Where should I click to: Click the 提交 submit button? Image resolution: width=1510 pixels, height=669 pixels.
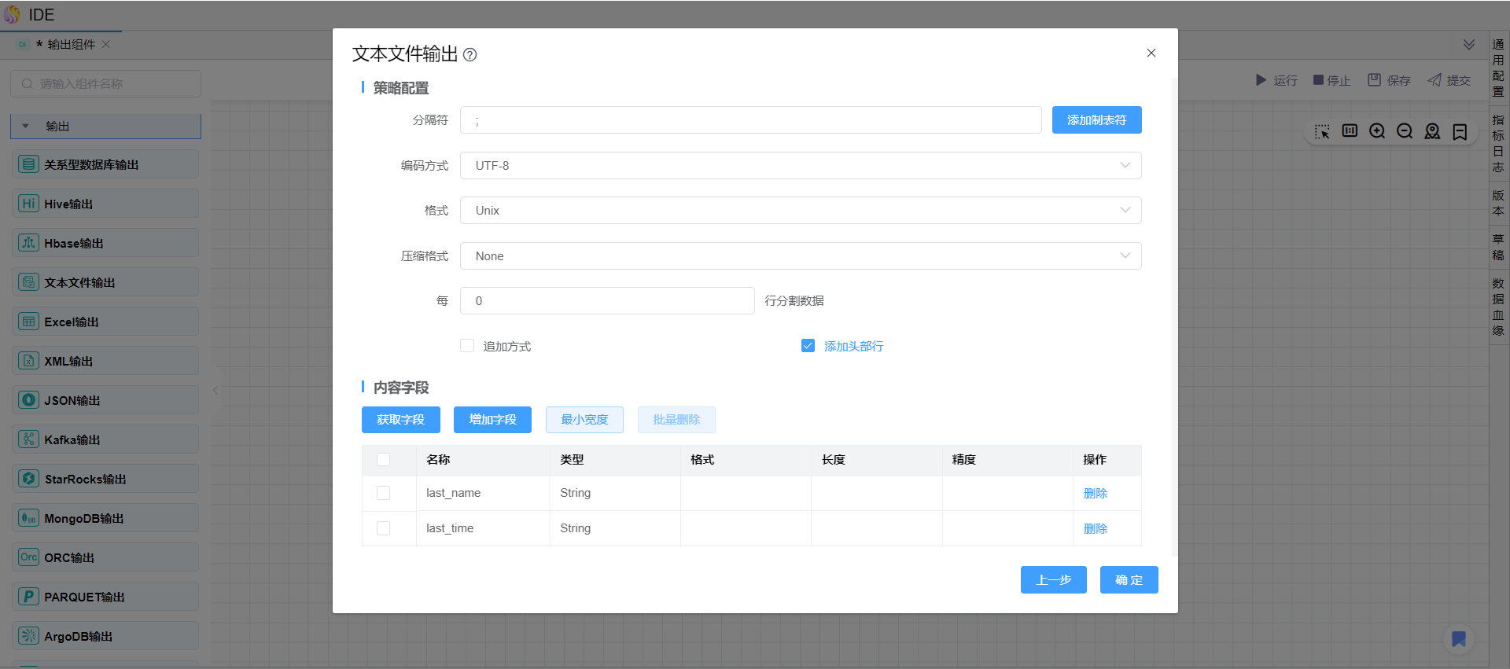tap(1449, 80)
